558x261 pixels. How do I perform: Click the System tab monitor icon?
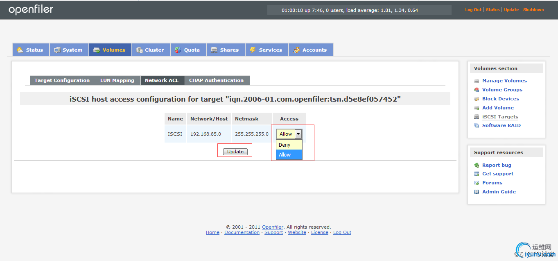(57, 50)
